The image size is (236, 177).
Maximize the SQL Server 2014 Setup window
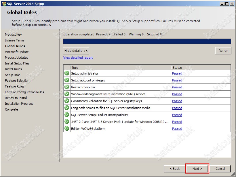tap(227, 4)
